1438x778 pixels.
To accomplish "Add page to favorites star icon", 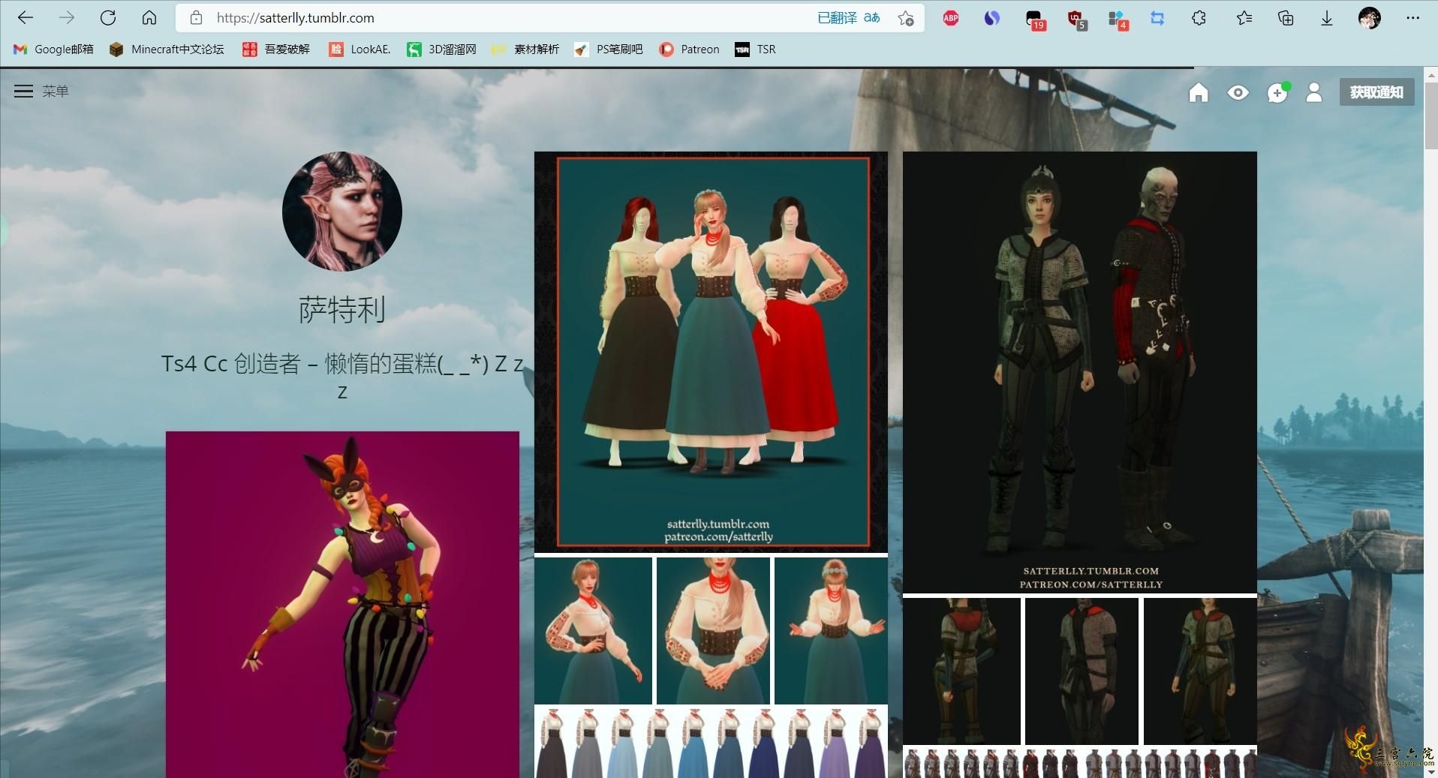I will [x=906, y=18].
